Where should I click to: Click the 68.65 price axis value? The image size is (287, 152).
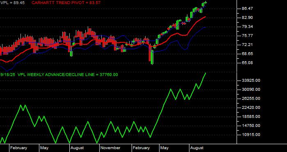pos(248,54)
